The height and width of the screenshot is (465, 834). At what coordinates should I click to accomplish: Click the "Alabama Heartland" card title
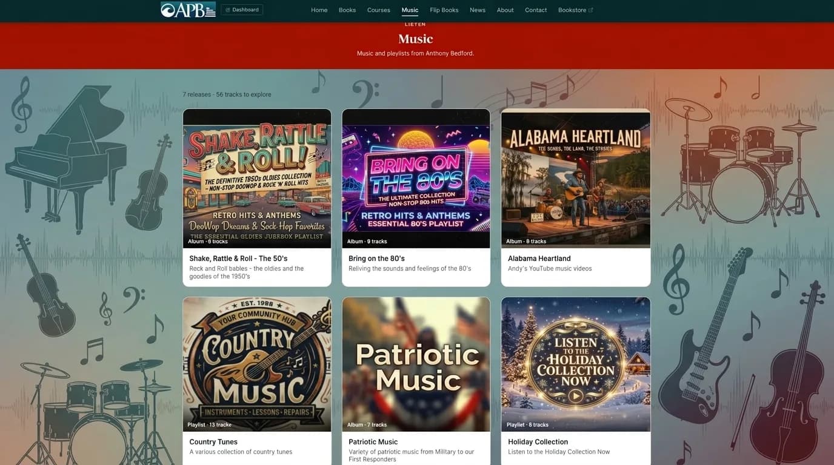[x=539, y=259]
